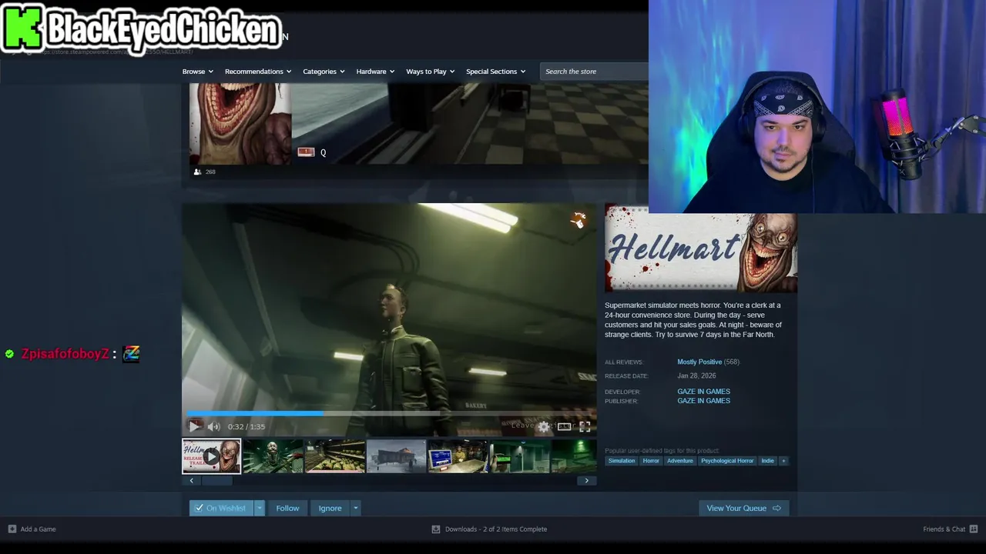Viewport: 986px width, 554px height.
Task: Open the wishlist dropdown arrow
Action: pyautogui.click(x=260, y=508)
